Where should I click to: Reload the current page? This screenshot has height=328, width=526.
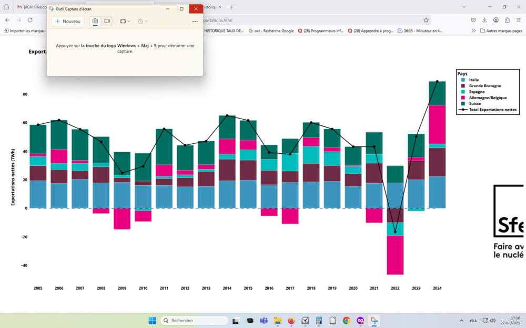[x=30, y=20]
